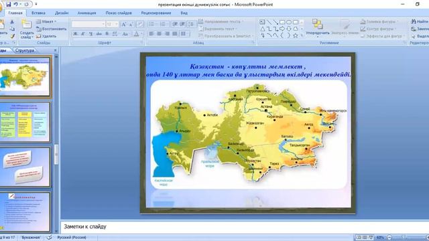Open the columns dropdown in paragraph group
Viewport: 429px width, 241px height.
(x=185, y=33)
